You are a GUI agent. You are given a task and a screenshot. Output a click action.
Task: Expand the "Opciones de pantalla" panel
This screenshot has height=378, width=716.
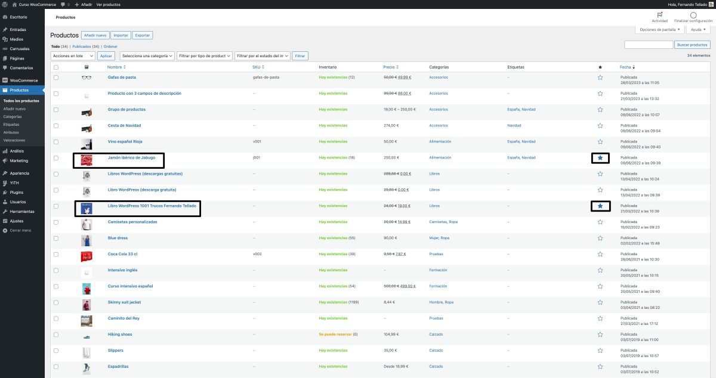pyautogui.click(x=660, y=29)
